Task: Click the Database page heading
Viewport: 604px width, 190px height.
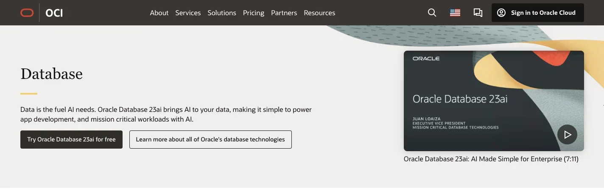Action: [x=51, y=74]
